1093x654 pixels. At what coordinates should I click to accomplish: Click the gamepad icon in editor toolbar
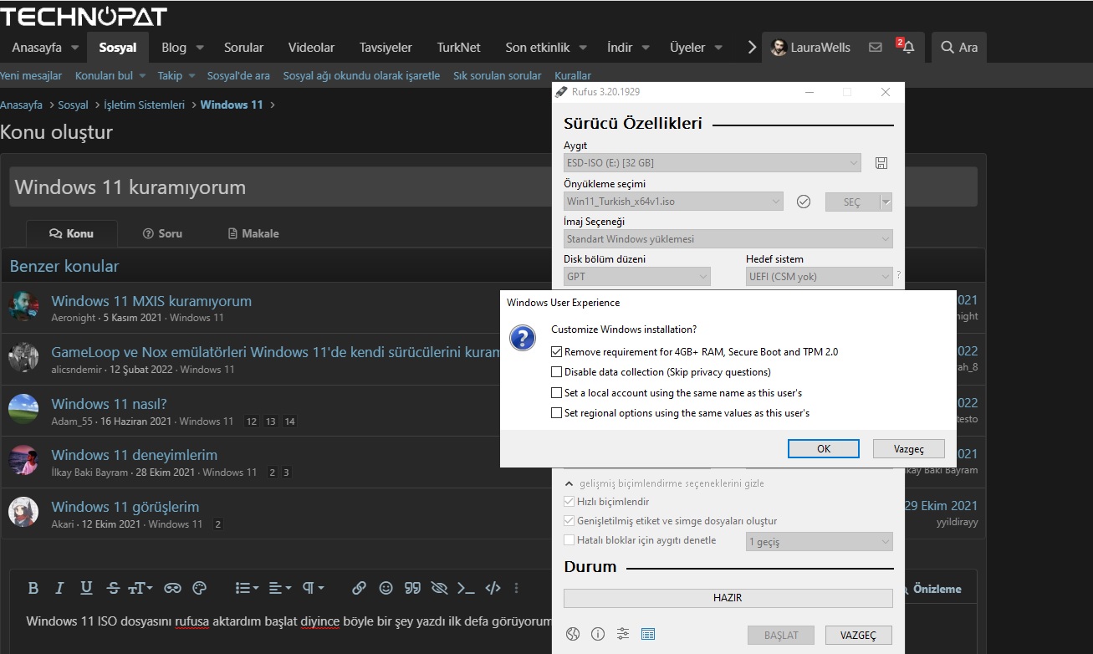click(x=172, y=588)
